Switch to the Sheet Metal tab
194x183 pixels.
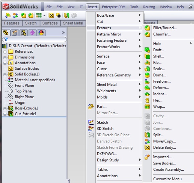click(x=73, y=23)
